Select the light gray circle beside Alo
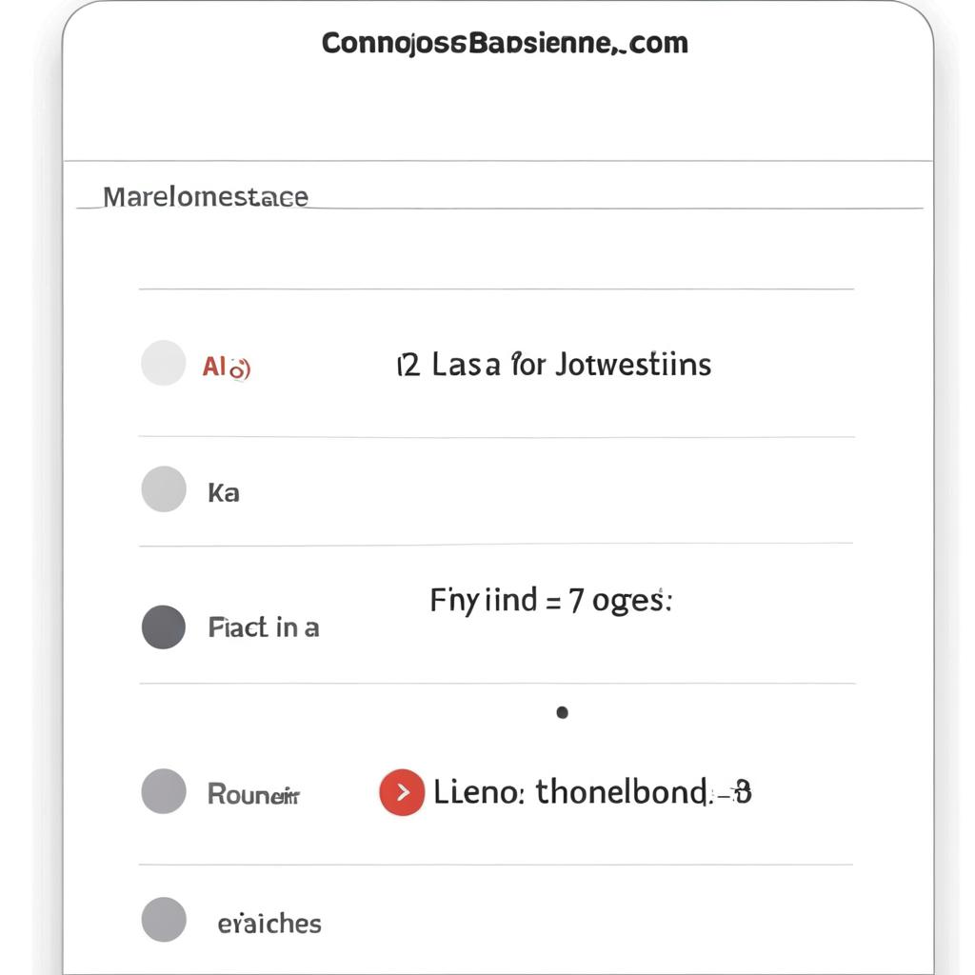This screenshot has width=975, height=975. (x=164, y=363)
